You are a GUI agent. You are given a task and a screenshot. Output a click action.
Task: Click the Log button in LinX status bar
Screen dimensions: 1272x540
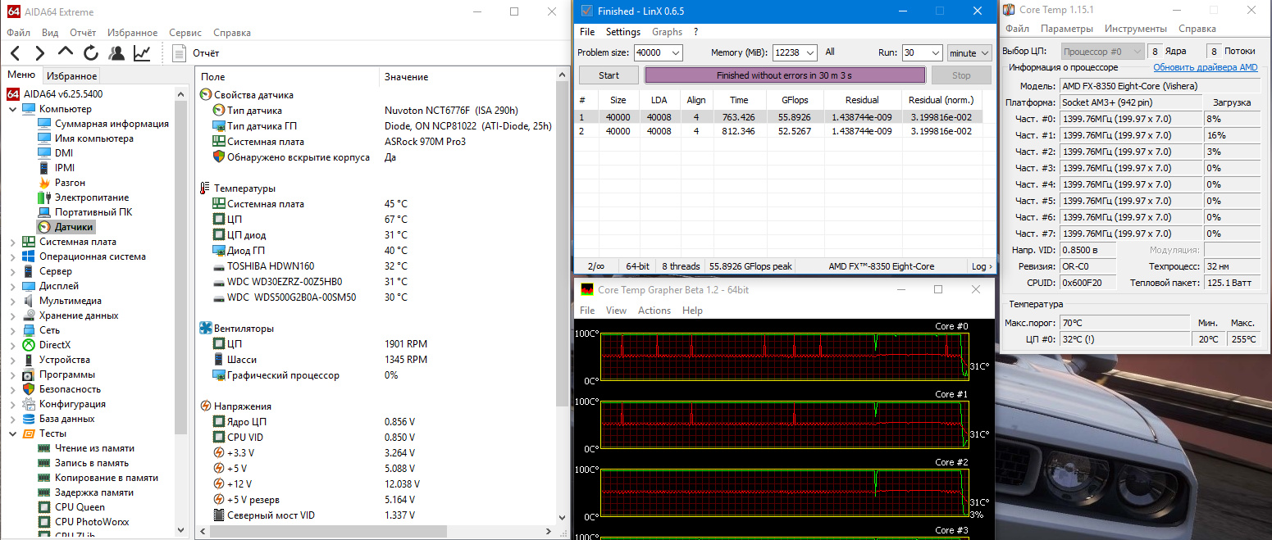click(x=982, y=266)
